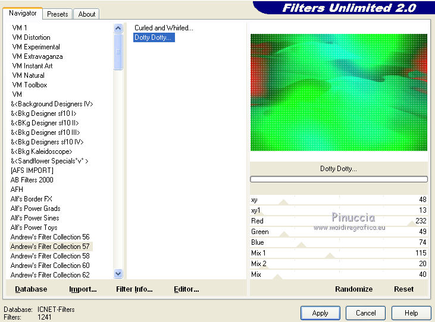Open the Import dialog
435x322 pixels.
pyautogui.click(x=83, y=289)
